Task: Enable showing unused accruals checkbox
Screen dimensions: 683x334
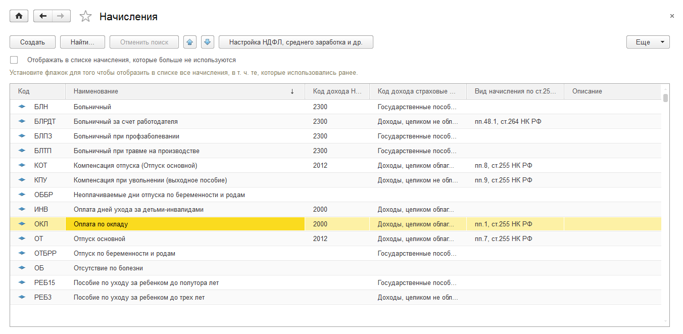Action: pos(14,60)
